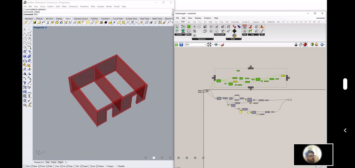Click the Larger Than operator icon
This screenshot has height=168, width=355.
(211, 27)
